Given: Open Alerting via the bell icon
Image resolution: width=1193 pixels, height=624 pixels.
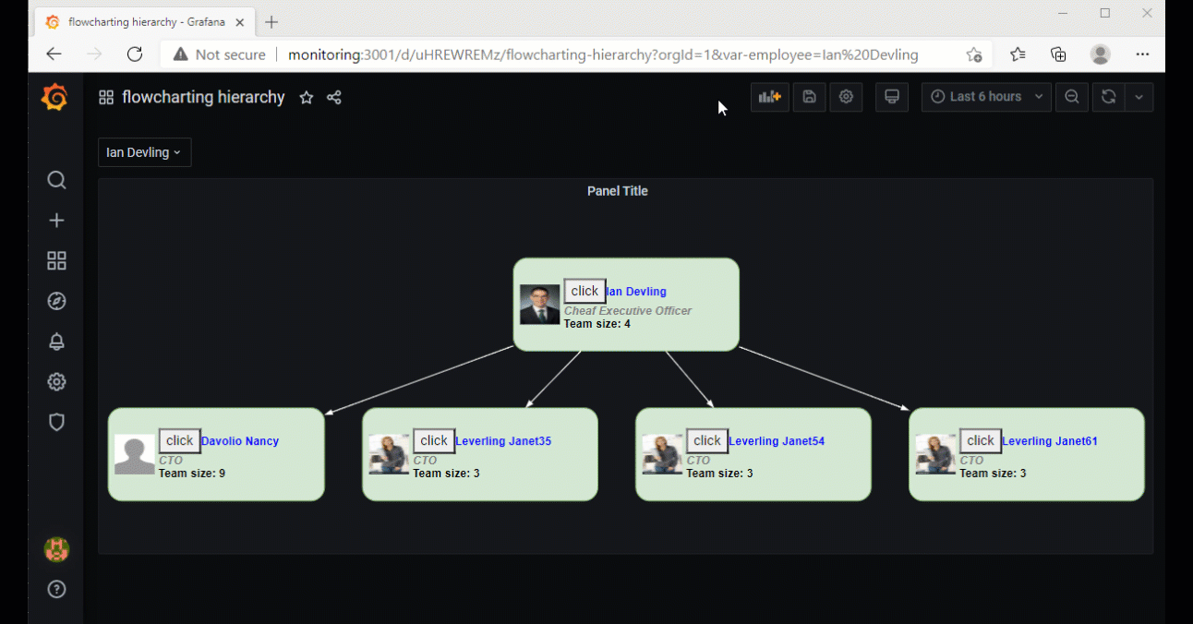Looking at the screenshot, I should pos(56,341).
